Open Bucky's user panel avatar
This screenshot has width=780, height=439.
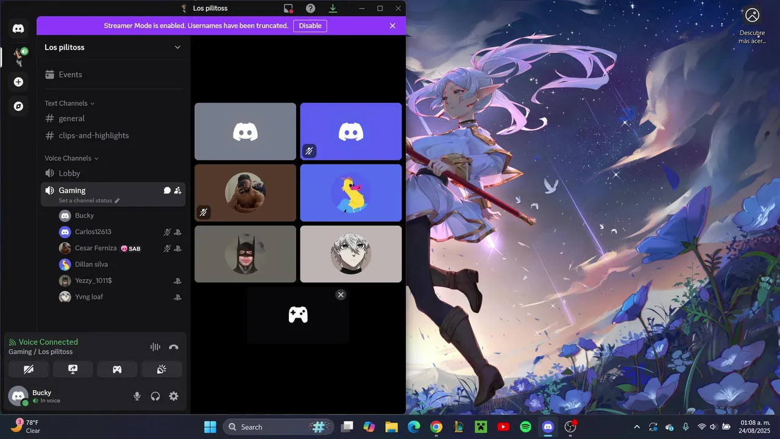click(18, 396)
